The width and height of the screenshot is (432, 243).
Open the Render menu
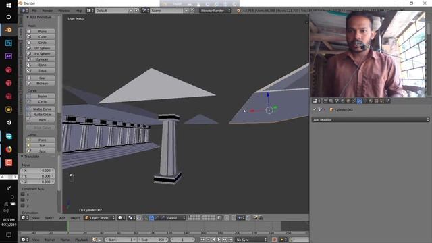pos(47,11)
